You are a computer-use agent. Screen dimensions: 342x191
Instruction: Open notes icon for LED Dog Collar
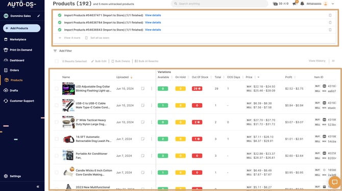pyautogui.click(x=142, y=89)
